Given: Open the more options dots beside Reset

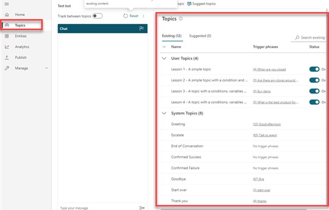Looking at the screenshot, I should tap(144, 16).
